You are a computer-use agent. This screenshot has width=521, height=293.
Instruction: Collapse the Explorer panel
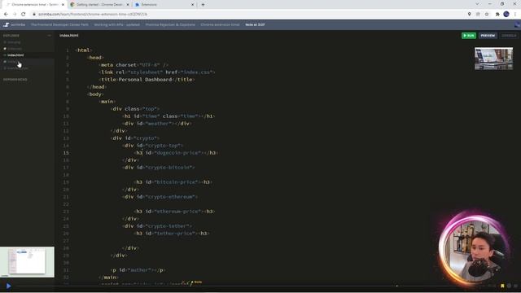[49, 36]
